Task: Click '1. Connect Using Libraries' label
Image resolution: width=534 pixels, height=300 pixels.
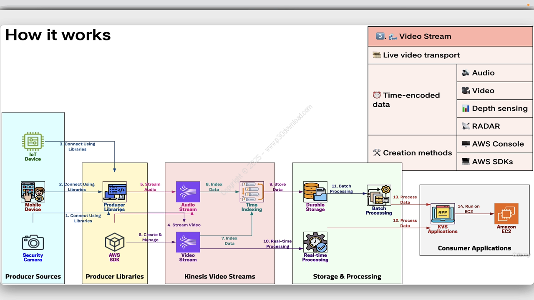Action: point(83,218)
